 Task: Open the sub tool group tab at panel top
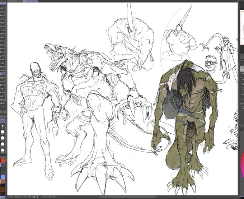click(3, 4)
